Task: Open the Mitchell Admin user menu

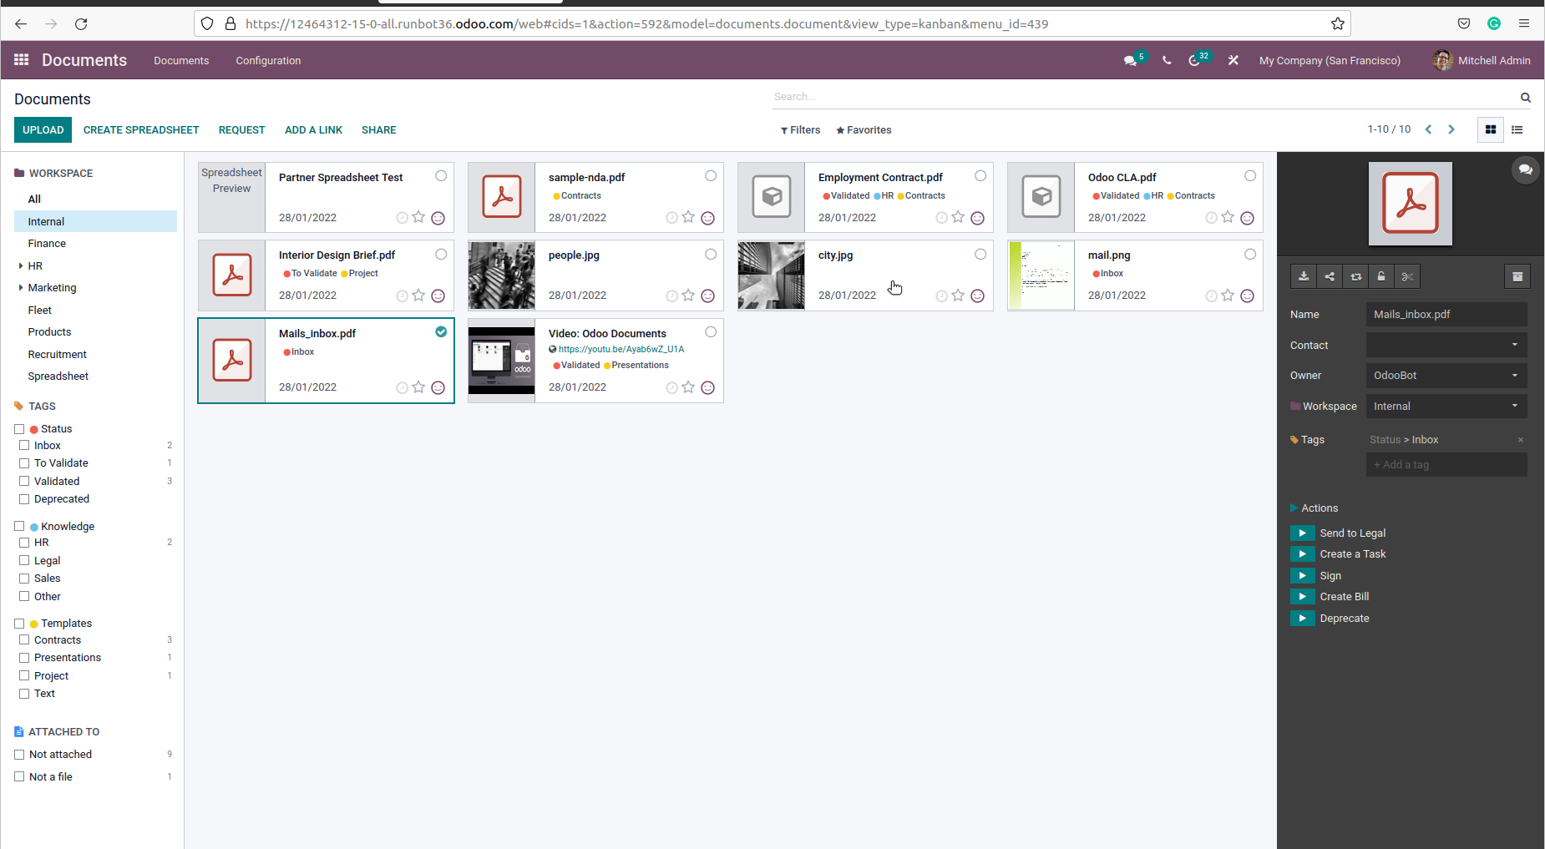Action: coord(1482,60)
